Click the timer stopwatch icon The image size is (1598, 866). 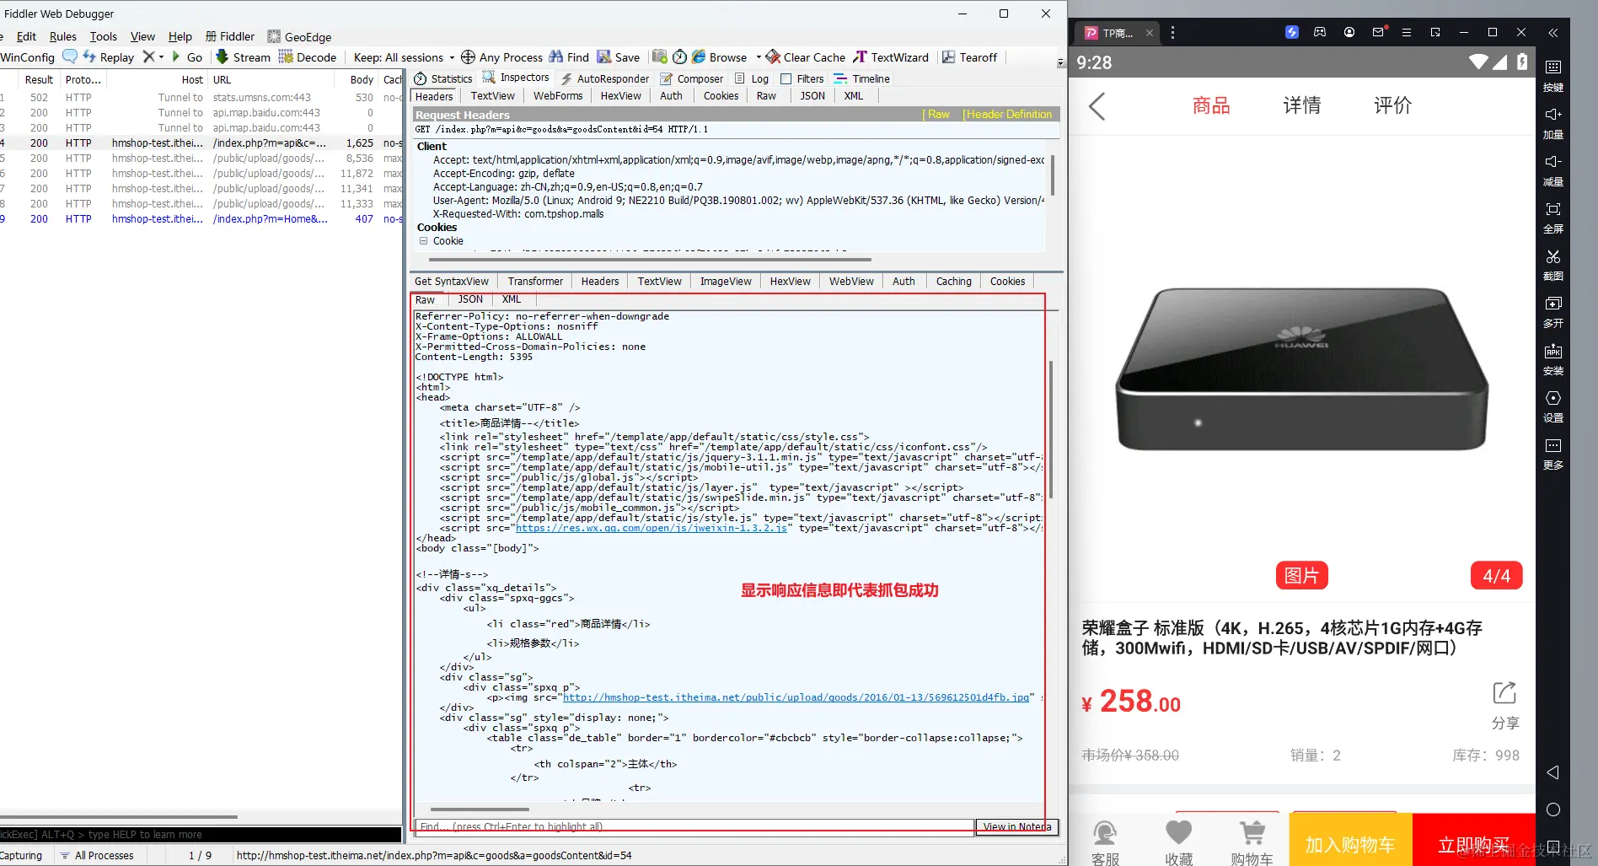click(x=679, y=56)
